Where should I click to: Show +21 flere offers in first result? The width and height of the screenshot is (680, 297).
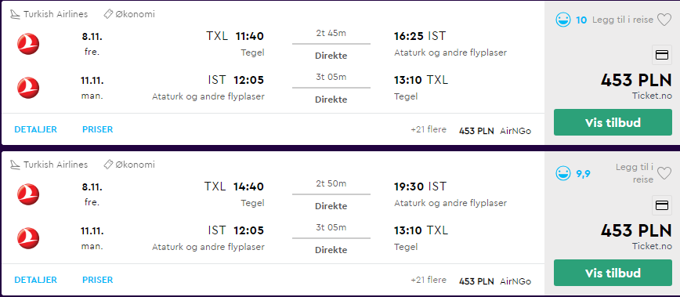(429, 129)
